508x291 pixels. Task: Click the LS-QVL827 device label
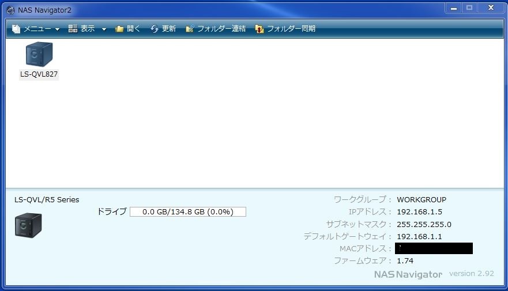pyautogui.click(x=39, y=74)
